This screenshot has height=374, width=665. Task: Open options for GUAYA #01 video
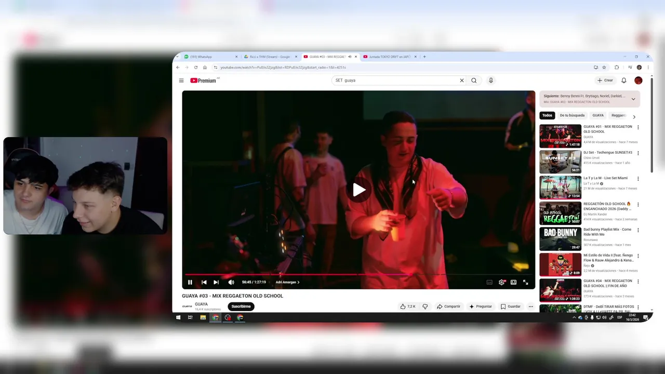click(x=638, y=127)
